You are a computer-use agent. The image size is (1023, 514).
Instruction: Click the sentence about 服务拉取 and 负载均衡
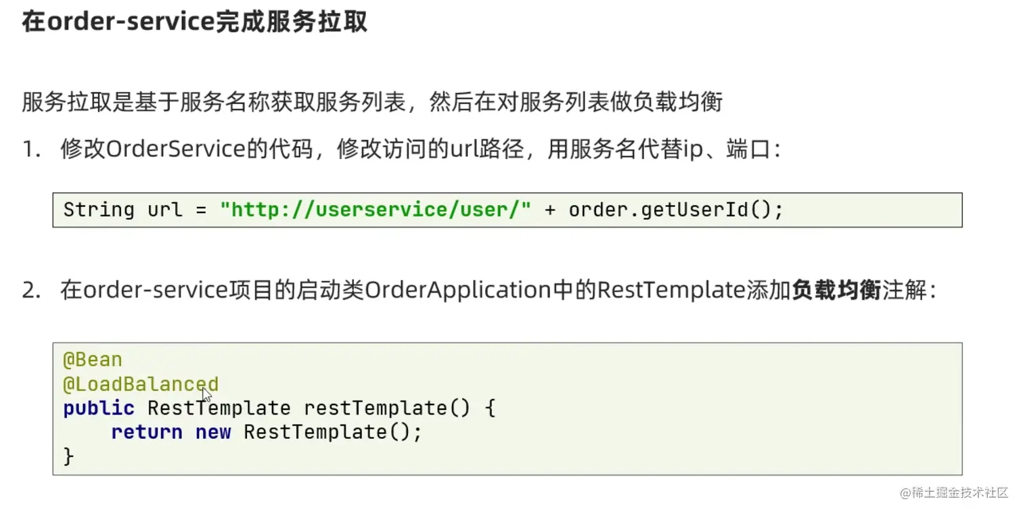[372, 103]
